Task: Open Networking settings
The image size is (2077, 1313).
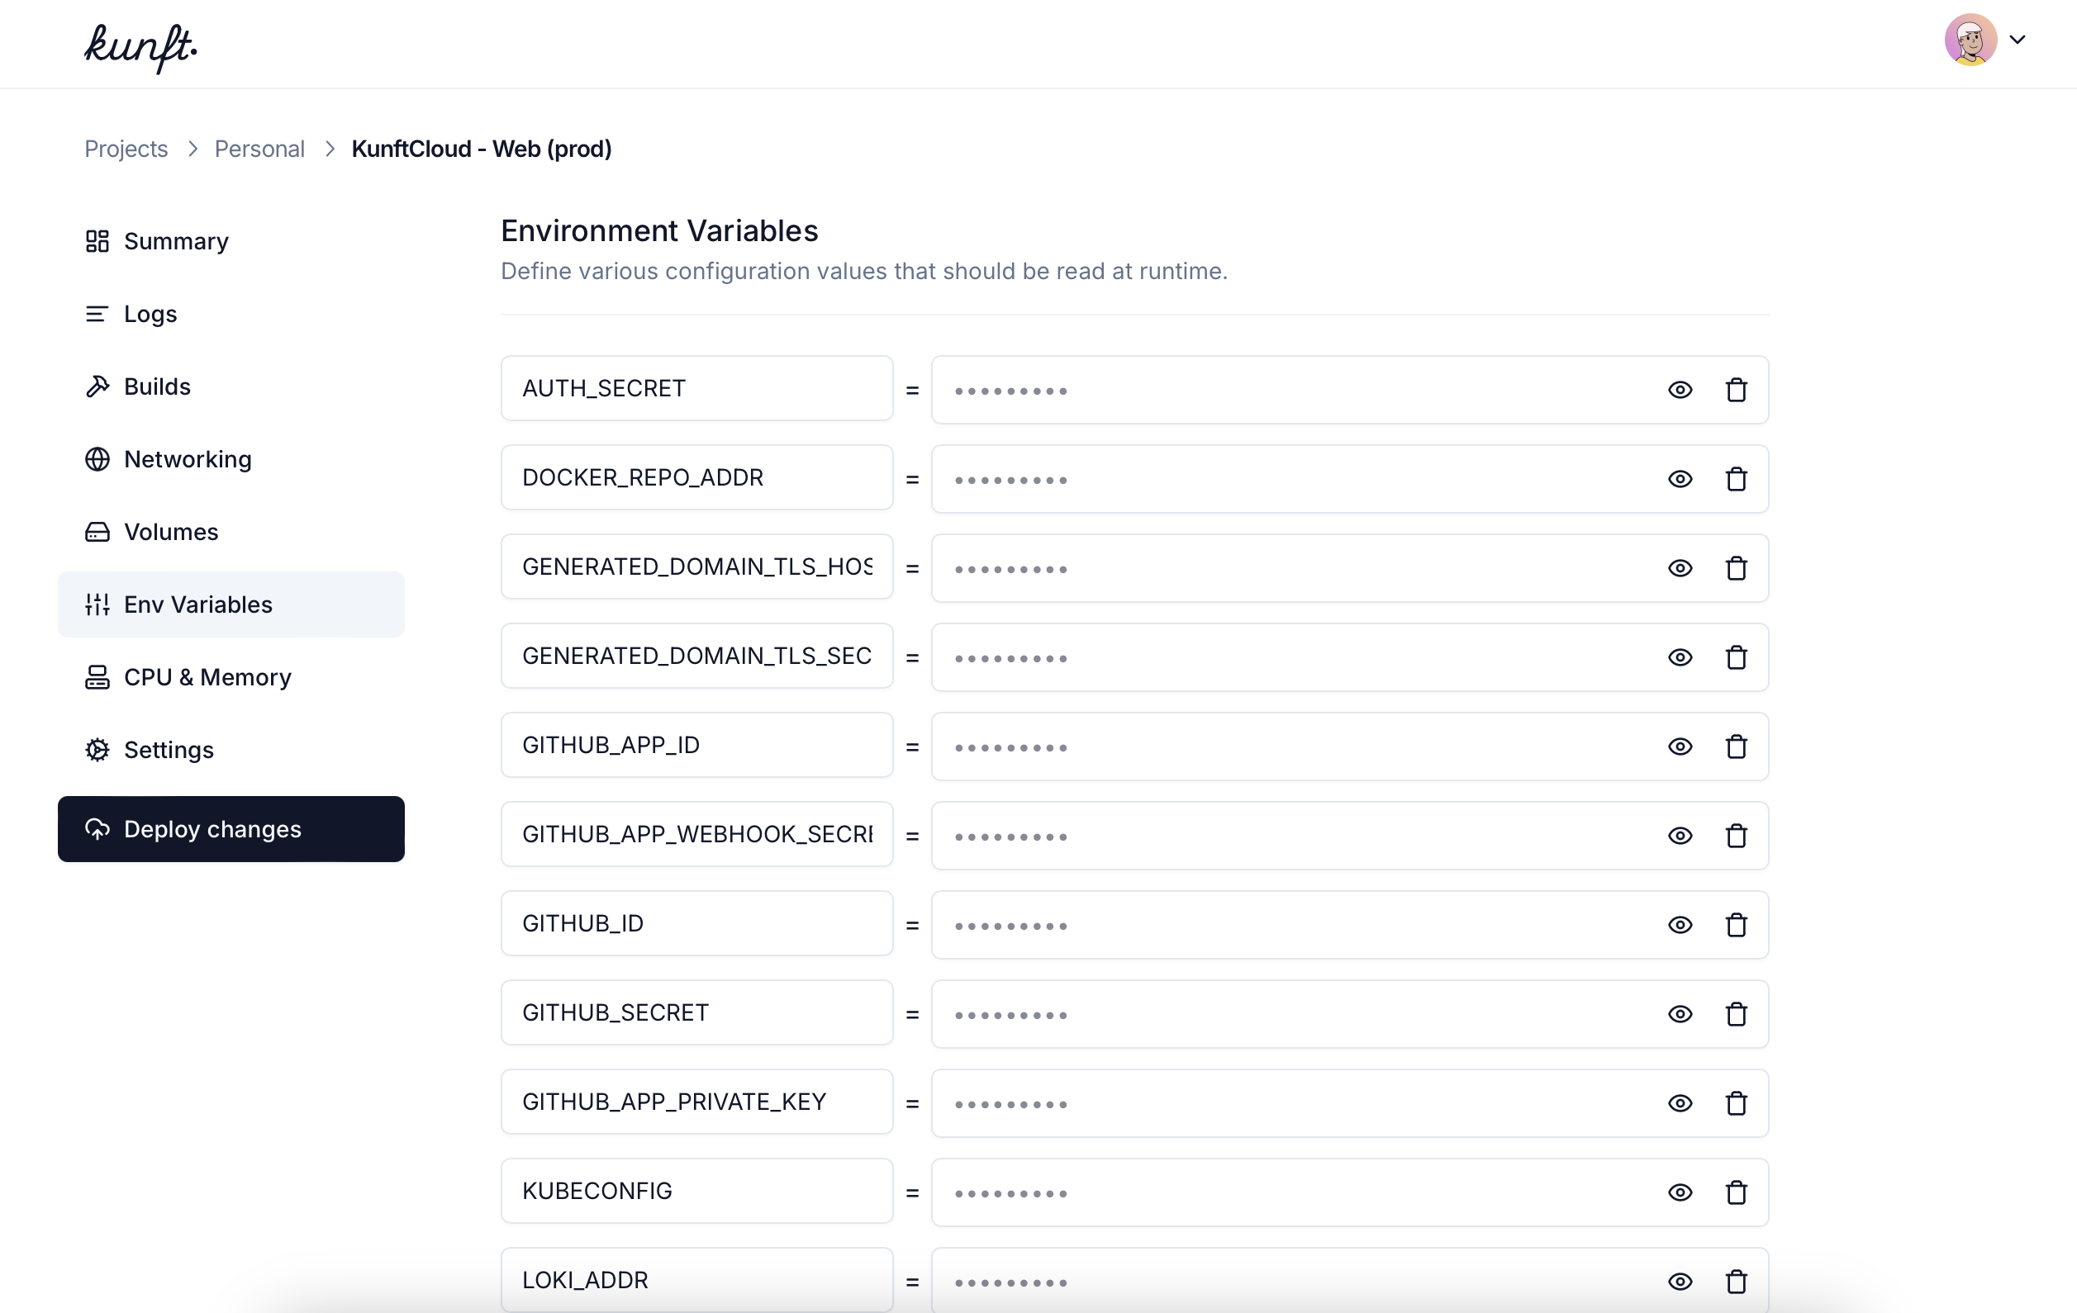Action: [231, 459]
